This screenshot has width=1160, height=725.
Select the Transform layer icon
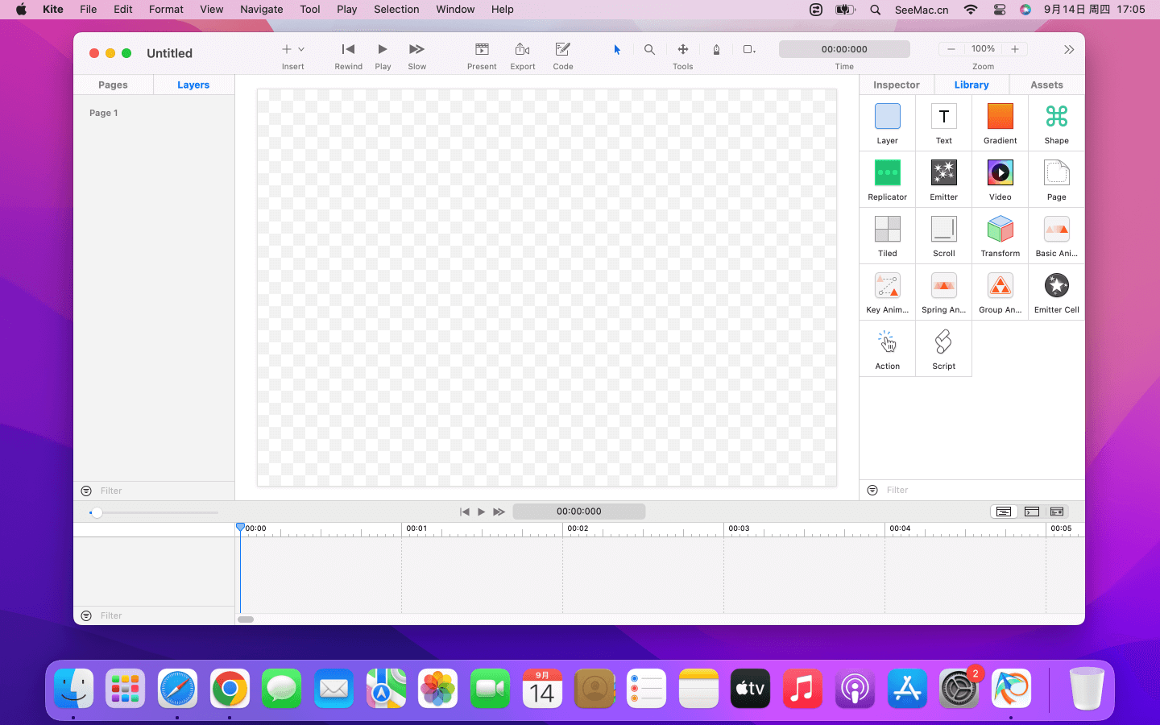pos(1000,230)
